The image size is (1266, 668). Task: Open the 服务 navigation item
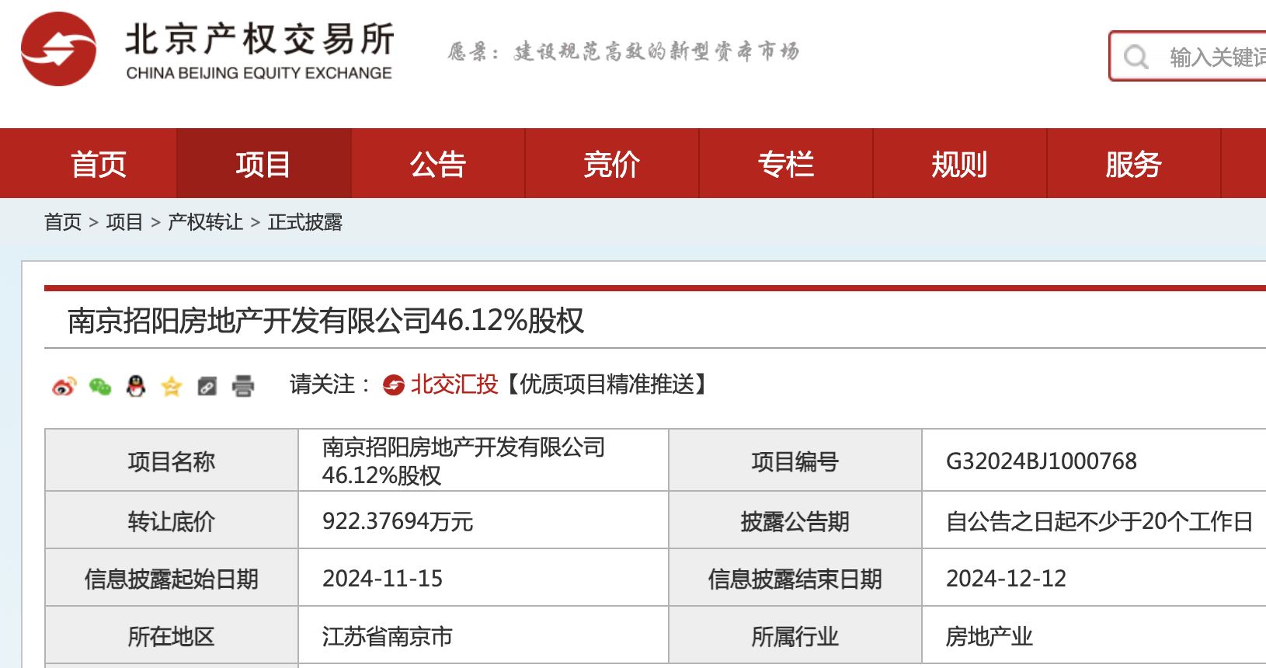1134,164
